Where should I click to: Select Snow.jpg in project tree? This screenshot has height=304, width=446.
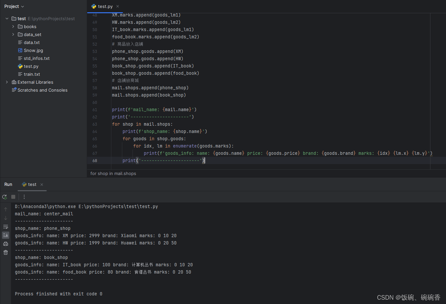[x=33, y=50]
